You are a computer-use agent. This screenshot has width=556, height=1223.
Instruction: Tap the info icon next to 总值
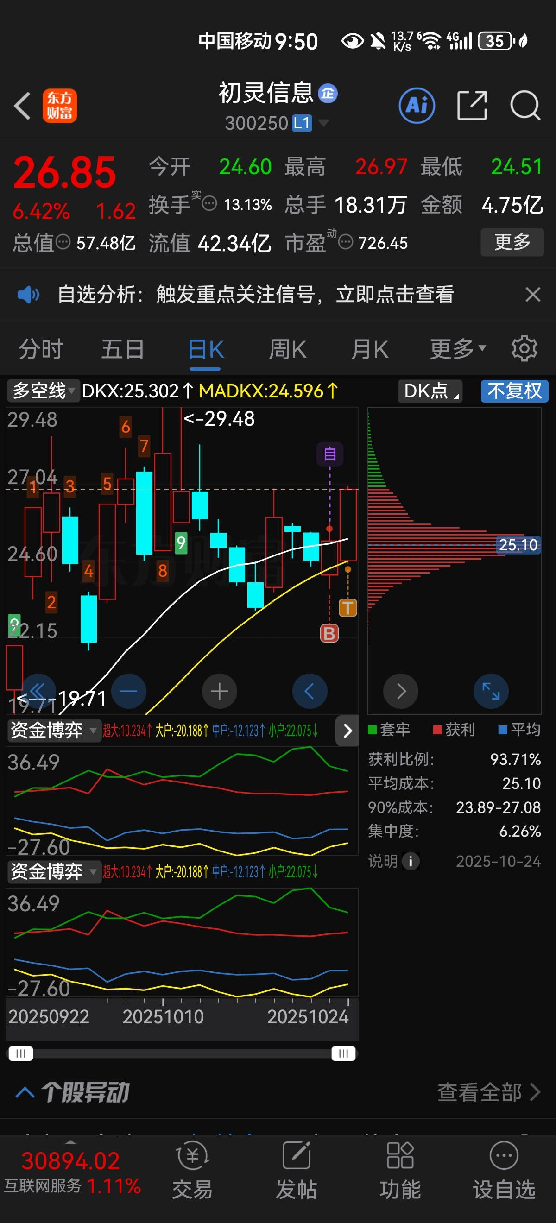coord(63,243)
